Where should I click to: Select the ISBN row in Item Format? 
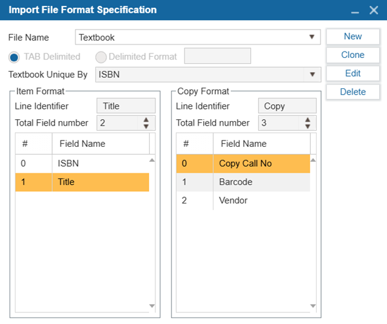[82, 164]
